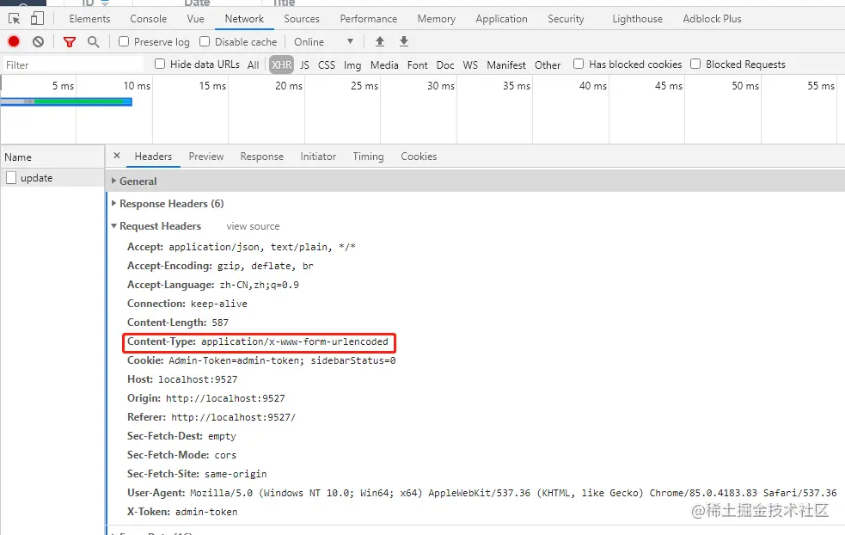
Task: Filter requests by Other type
Action: point(548,65)
